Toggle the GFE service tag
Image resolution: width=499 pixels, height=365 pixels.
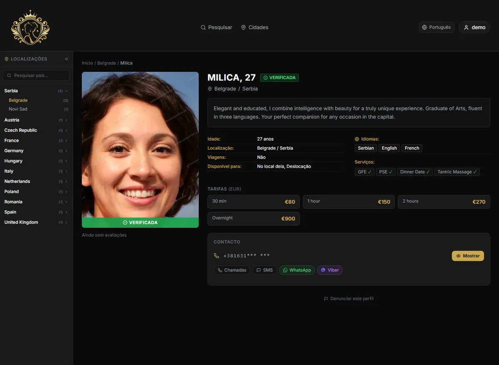tap(365, 172)
